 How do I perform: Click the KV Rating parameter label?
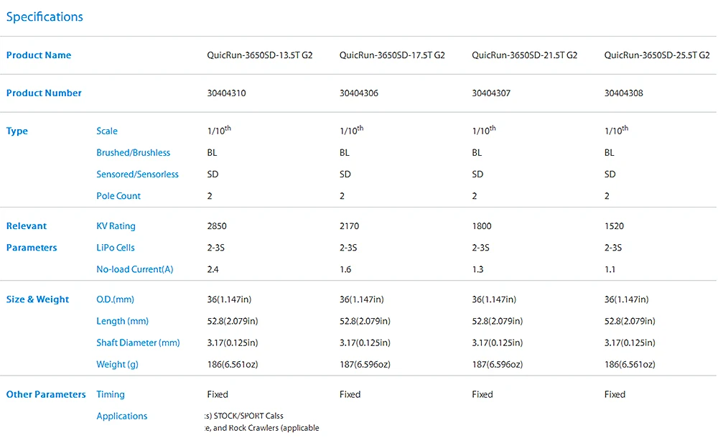coord(116,226)
